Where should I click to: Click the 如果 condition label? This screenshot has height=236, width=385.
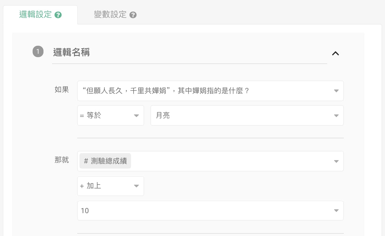[62, 90]
